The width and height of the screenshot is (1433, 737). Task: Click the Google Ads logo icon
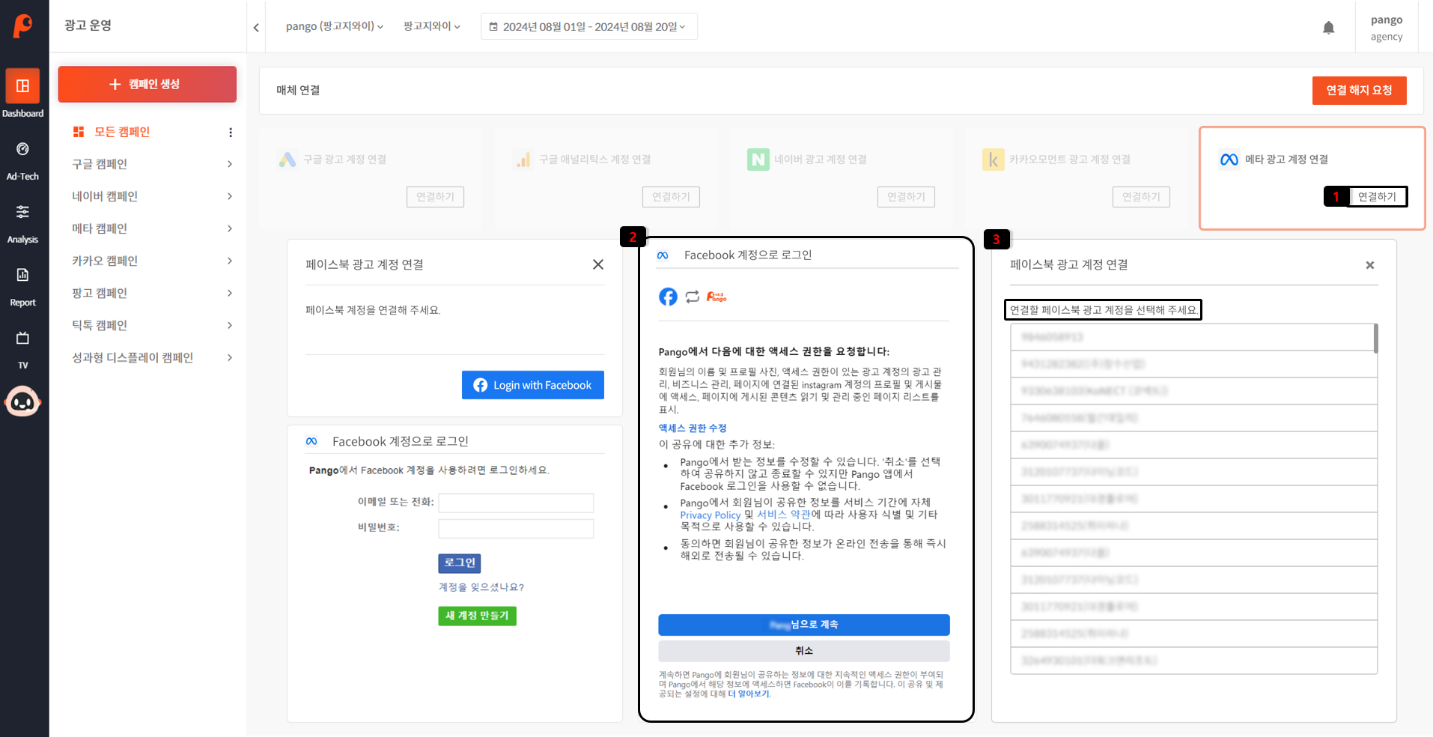pos(287,160)
